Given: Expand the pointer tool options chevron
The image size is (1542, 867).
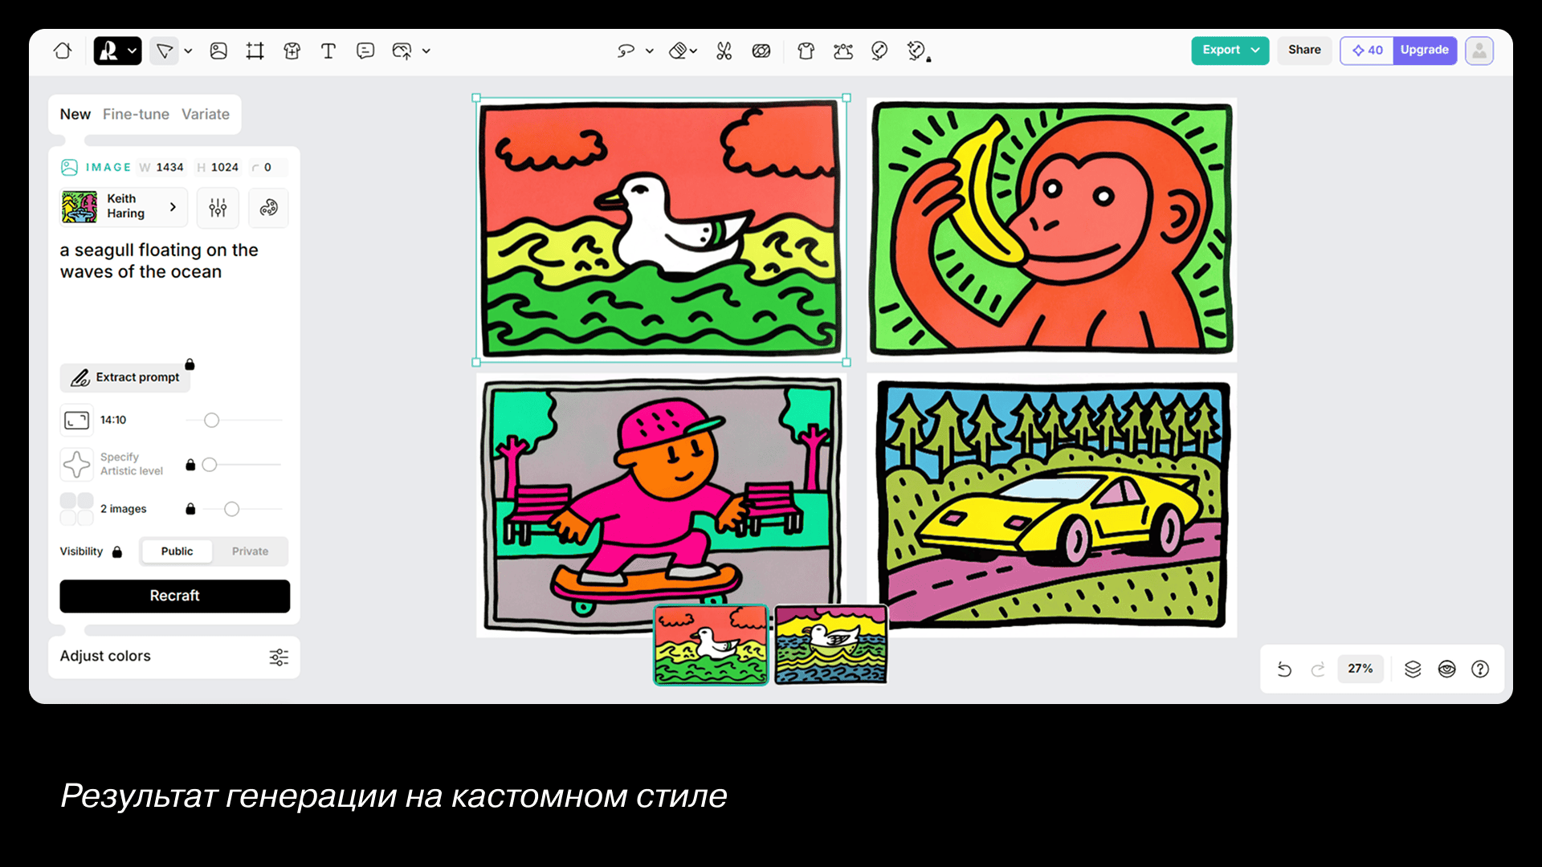Looking at the screenshot, I should point(188,51).
